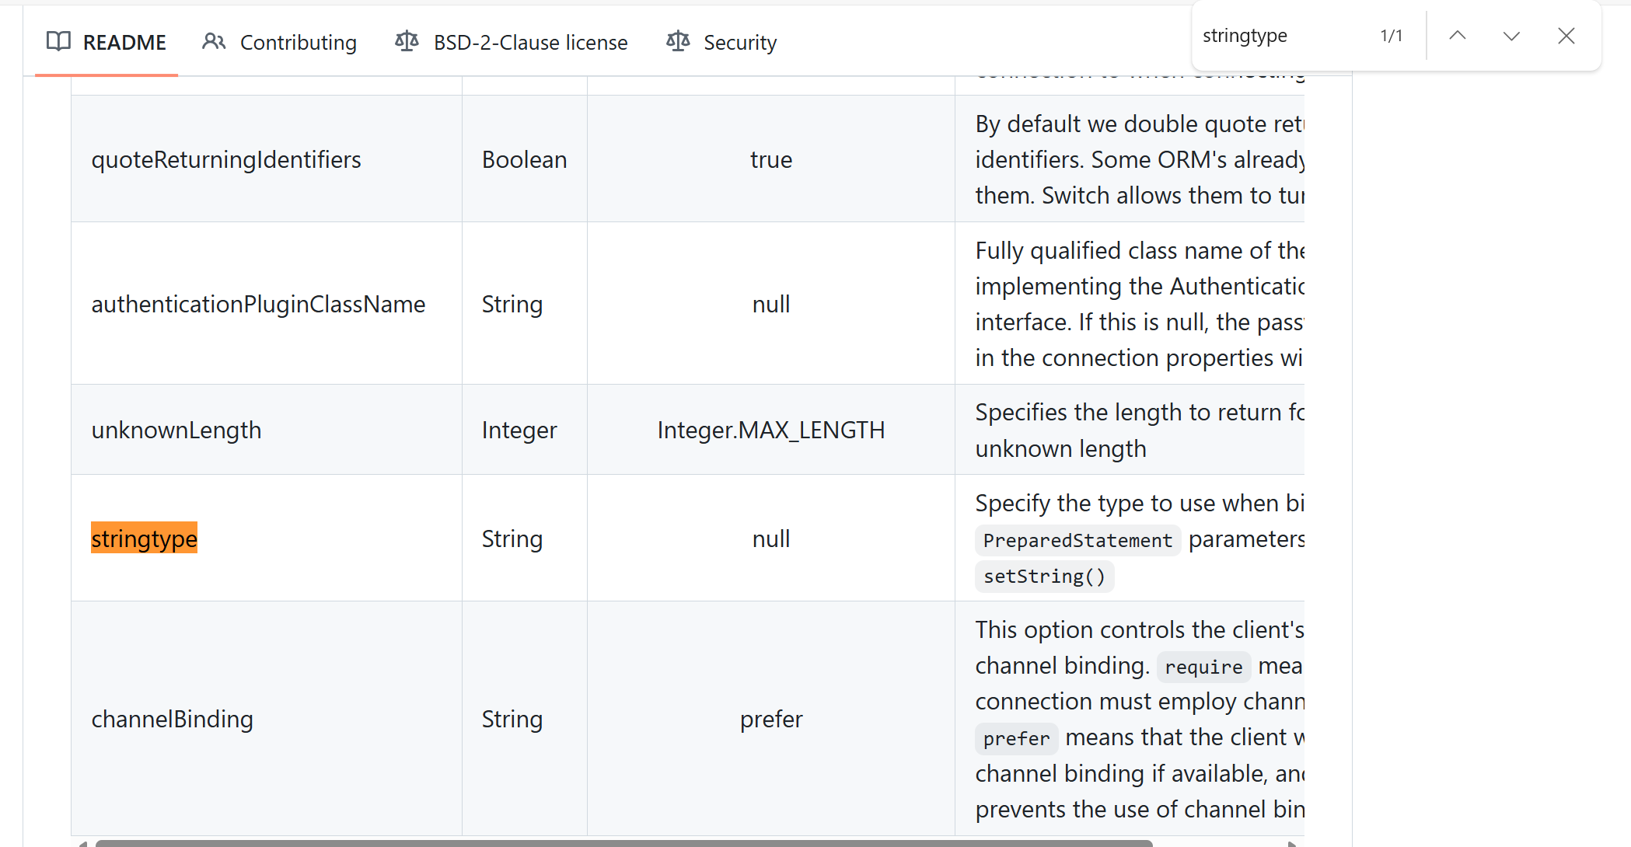The image size is (1631, 847).
Task: Go to next find match
Action: pyautogui.click(x=1511, y=36)
